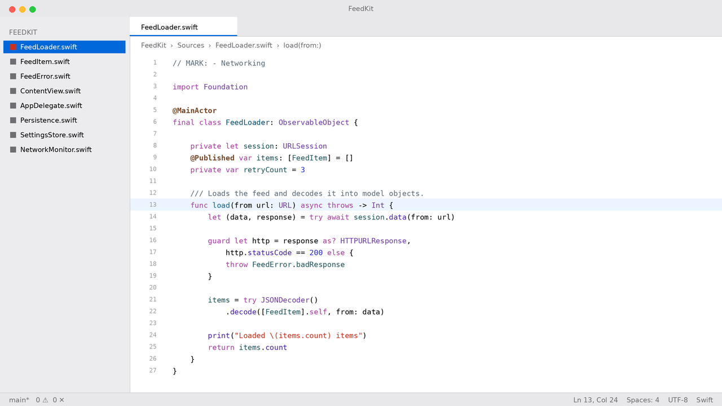Click the .decode call on line 22
The width and height of the screenshot is (722, 406).
click(x=241, y=312)
